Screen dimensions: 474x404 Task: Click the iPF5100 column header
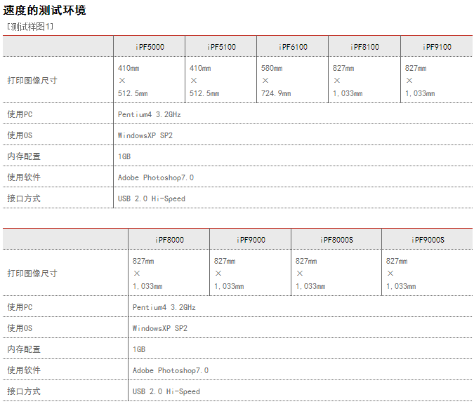221,47
